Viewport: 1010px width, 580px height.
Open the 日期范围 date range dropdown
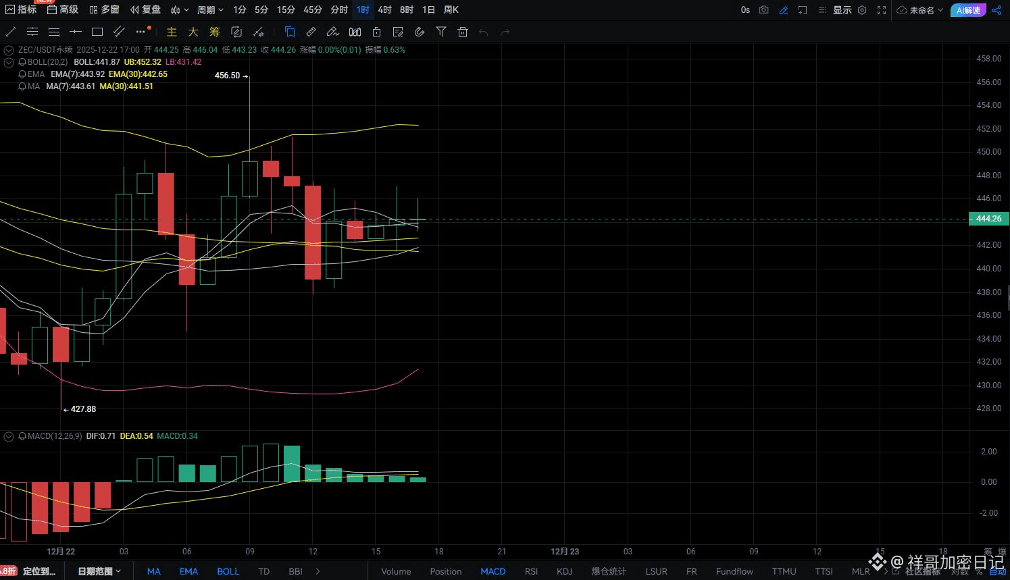(x=99, y=571)
